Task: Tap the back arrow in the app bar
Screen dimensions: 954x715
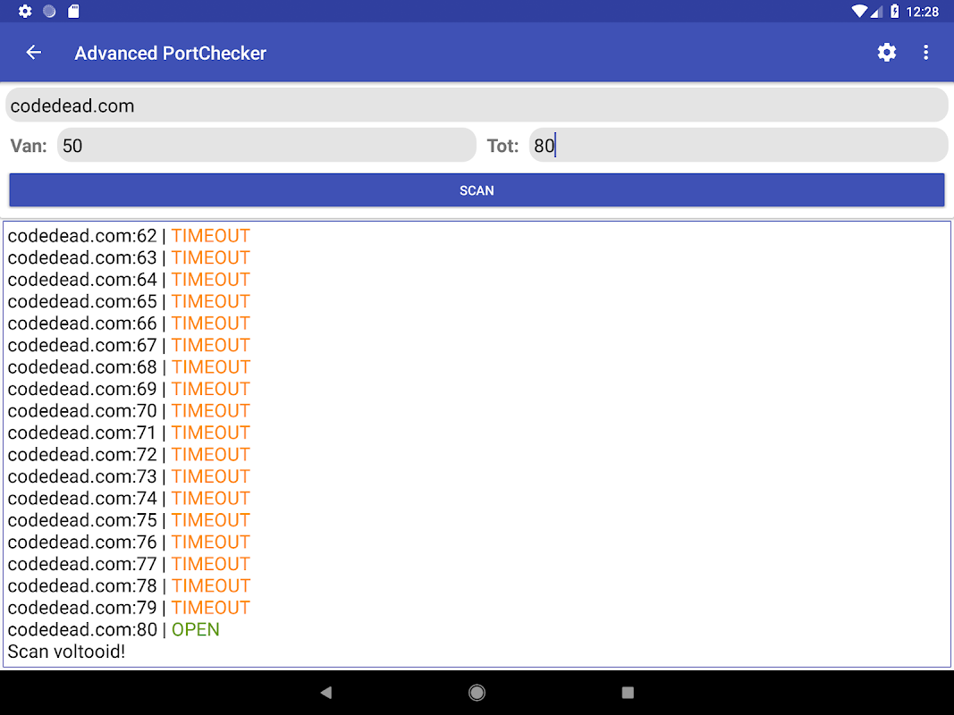Action: coord(33,53)
